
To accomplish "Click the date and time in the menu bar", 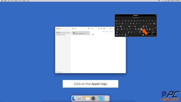I will (x=175, y=1).
